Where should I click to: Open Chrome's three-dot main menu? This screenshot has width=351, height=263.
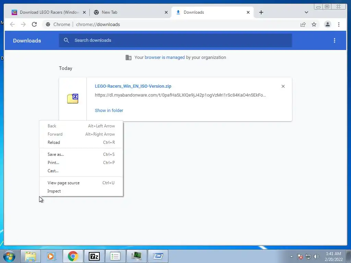(x=339, y=24)
